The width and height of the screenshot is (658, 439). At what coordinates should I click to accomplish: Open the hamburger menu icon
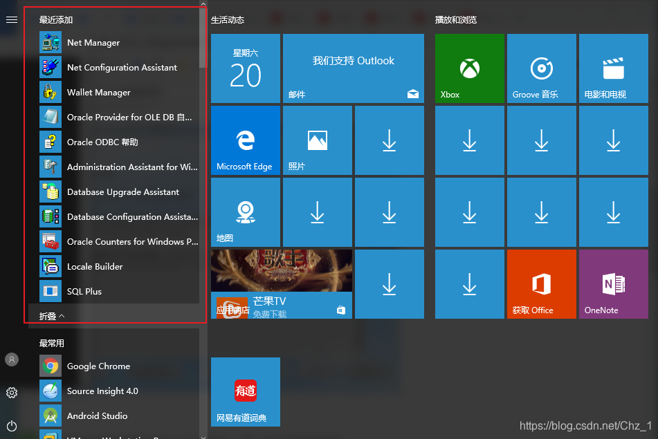pos(12,20)
